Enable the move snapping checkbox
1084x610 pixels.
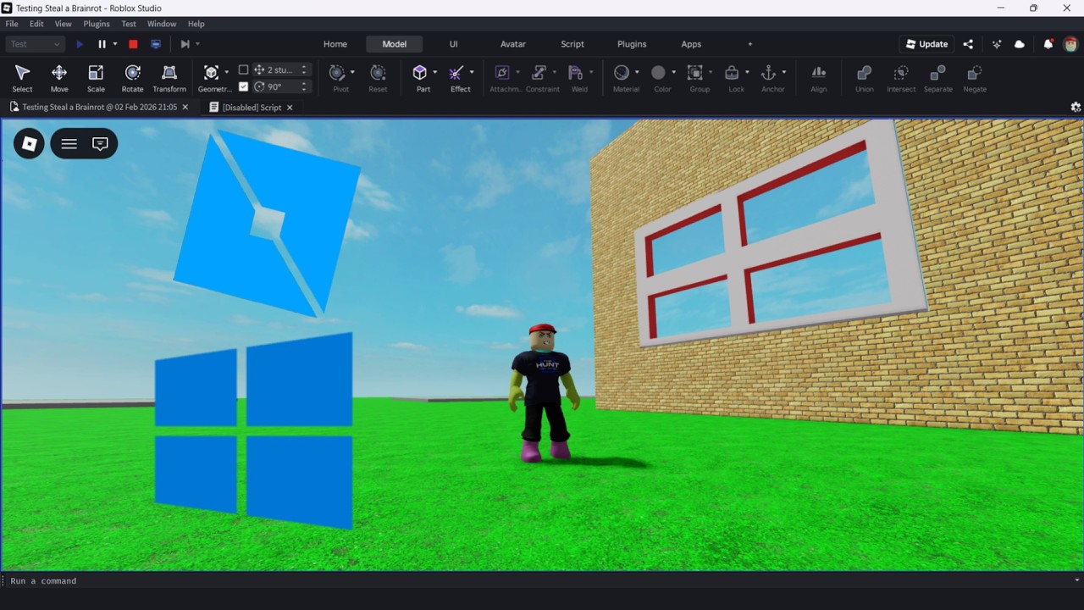point(244,69)
